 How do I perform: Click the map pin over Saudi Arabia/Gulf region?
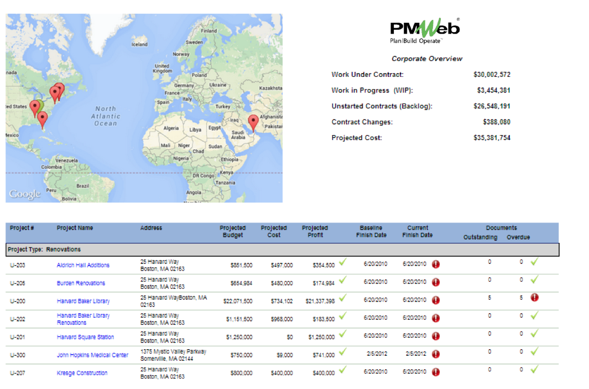click(x=253, y=122)
